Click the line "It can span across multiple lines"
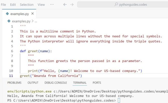Screen dimensions: 168x103 tap(91, 36)
